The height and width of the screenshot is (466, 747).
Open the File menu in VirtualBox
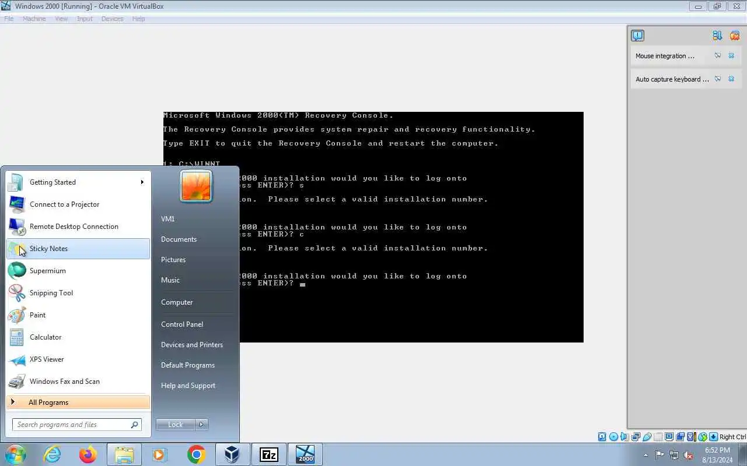9,19
